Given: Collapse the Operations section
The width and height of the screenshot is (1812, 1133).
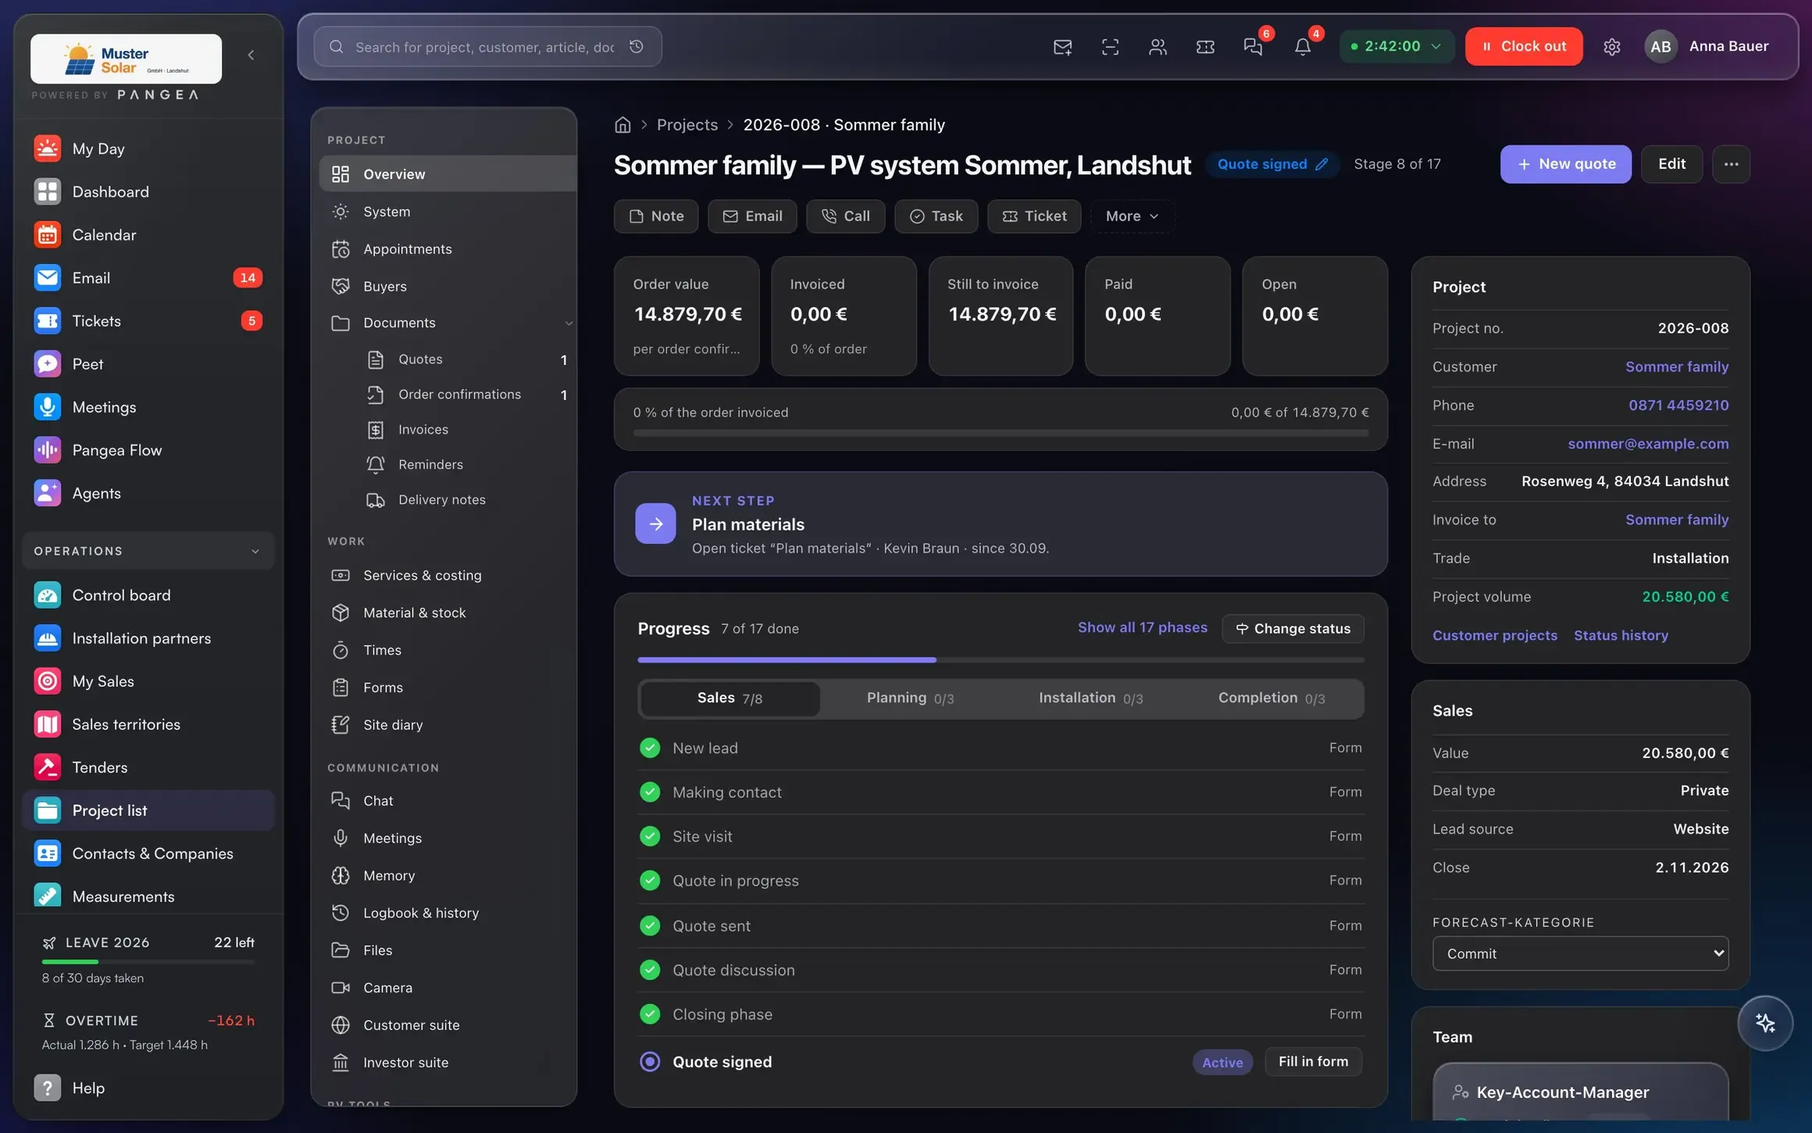Looking at the screenshot, I should point(148,551).
